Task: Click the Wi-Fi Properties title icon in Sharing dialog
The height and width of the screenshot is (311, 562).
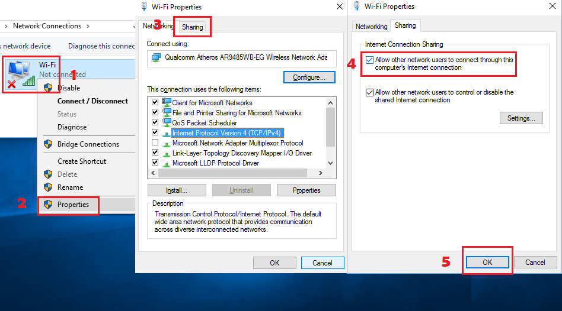Action: [x=357, y=6]
